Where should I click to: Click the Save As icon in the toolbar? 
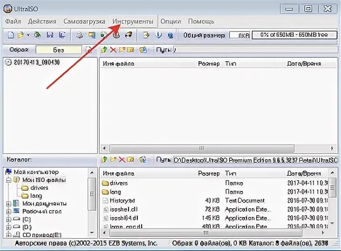[62, 35]
